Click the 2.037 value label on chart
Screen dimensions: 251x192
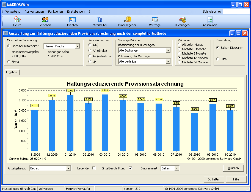(x=35, y=106)
